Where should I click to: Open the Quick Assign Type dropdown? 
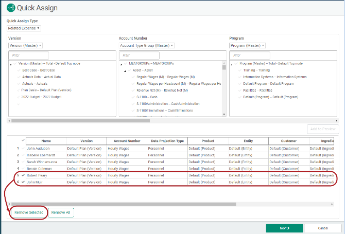pyautogui.click(x=24, y=28)
